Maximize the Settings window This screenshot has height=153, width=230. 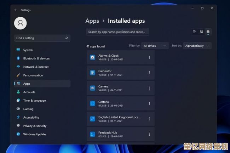pyautogui.click(x=202, y=8)
